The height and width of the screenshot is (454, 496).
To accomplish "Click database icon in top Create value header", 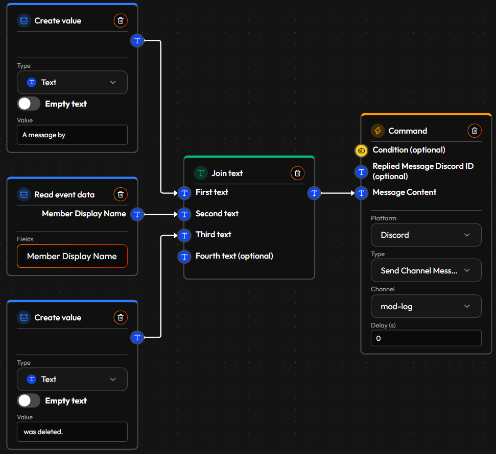I will (x=23, y=20).
